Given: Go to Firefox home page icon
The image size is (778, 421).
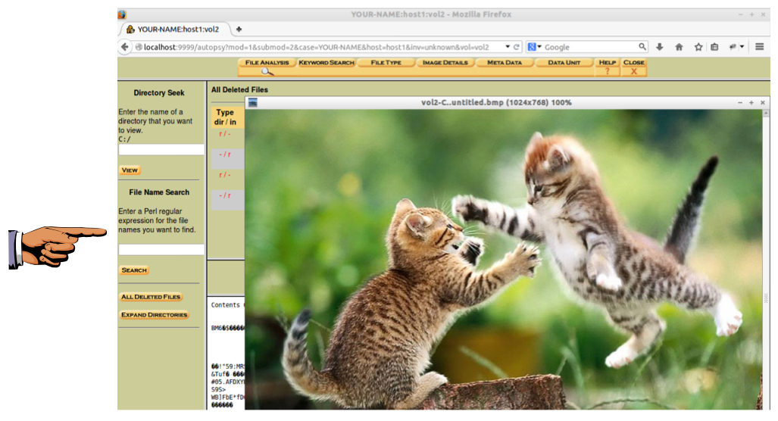Looking at the screenshot, I should click(x=679, y=47).
